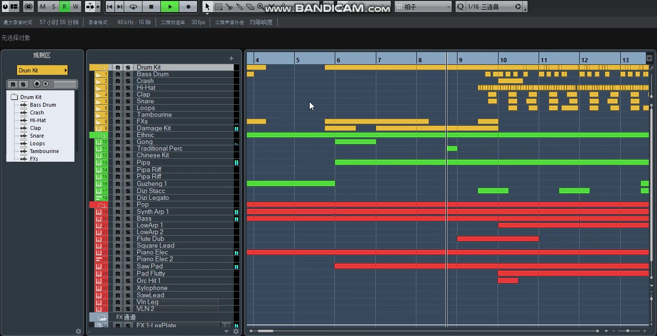This screenshot has width=657, height=336.
Task: Click the horizontal timeline scrollbar thumb
Action: (266, 331)
